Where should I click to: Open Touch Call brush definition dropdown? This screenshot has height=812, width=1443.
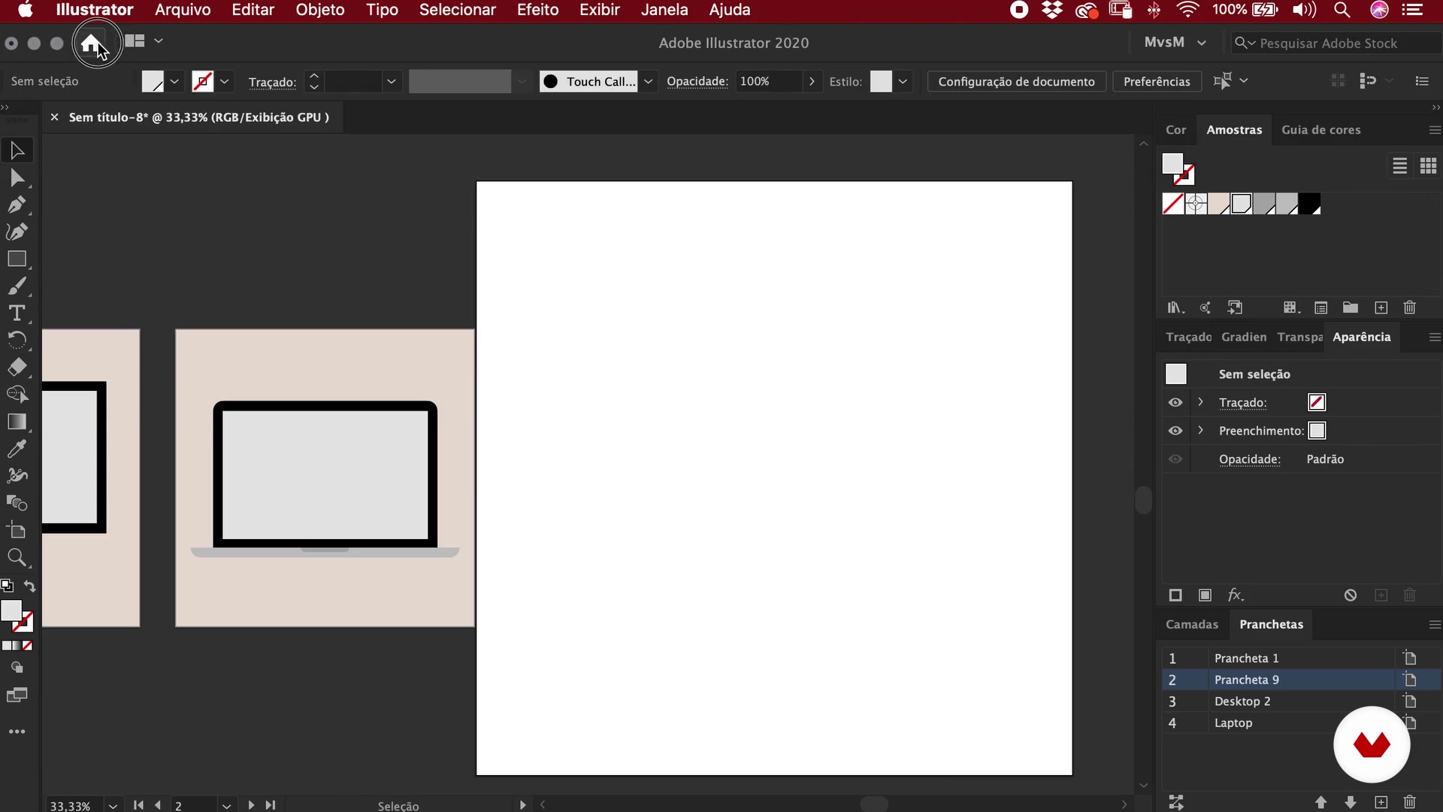[649, 81]
